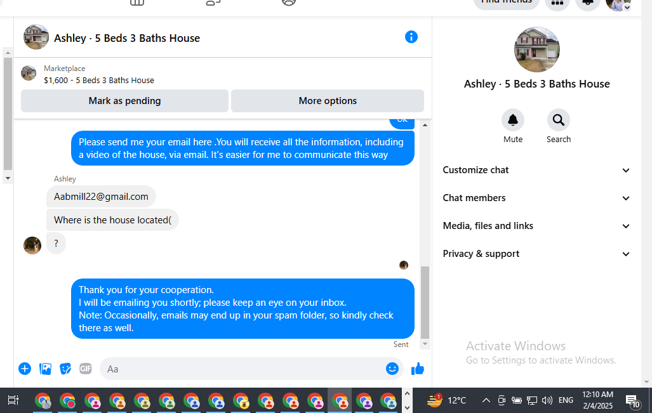Click the 'Where is the house located(' message
This screenshot has width=652, height=413.
coord(112,220)
